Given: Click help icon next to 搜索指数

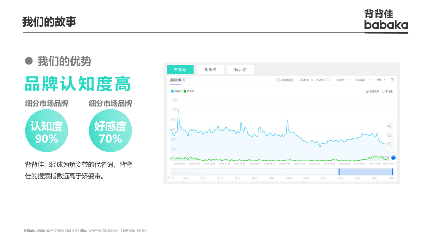Looking at the screenshot, I should 184,80.
